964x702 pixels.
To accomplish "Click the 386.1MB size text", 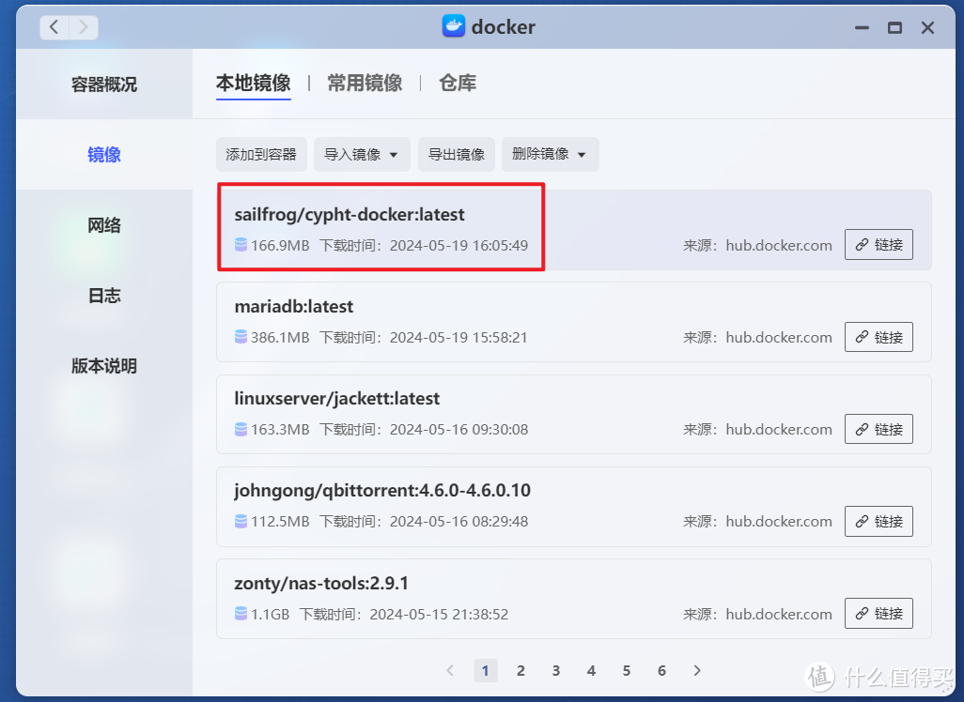I will click(280, 337).
